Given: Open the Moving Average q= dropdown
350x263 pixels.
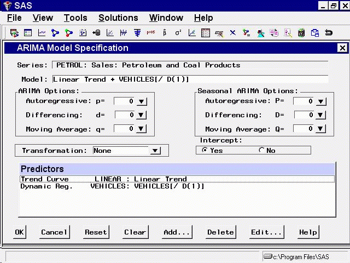Looking at the screenshot, I should (x=141, y=129).
